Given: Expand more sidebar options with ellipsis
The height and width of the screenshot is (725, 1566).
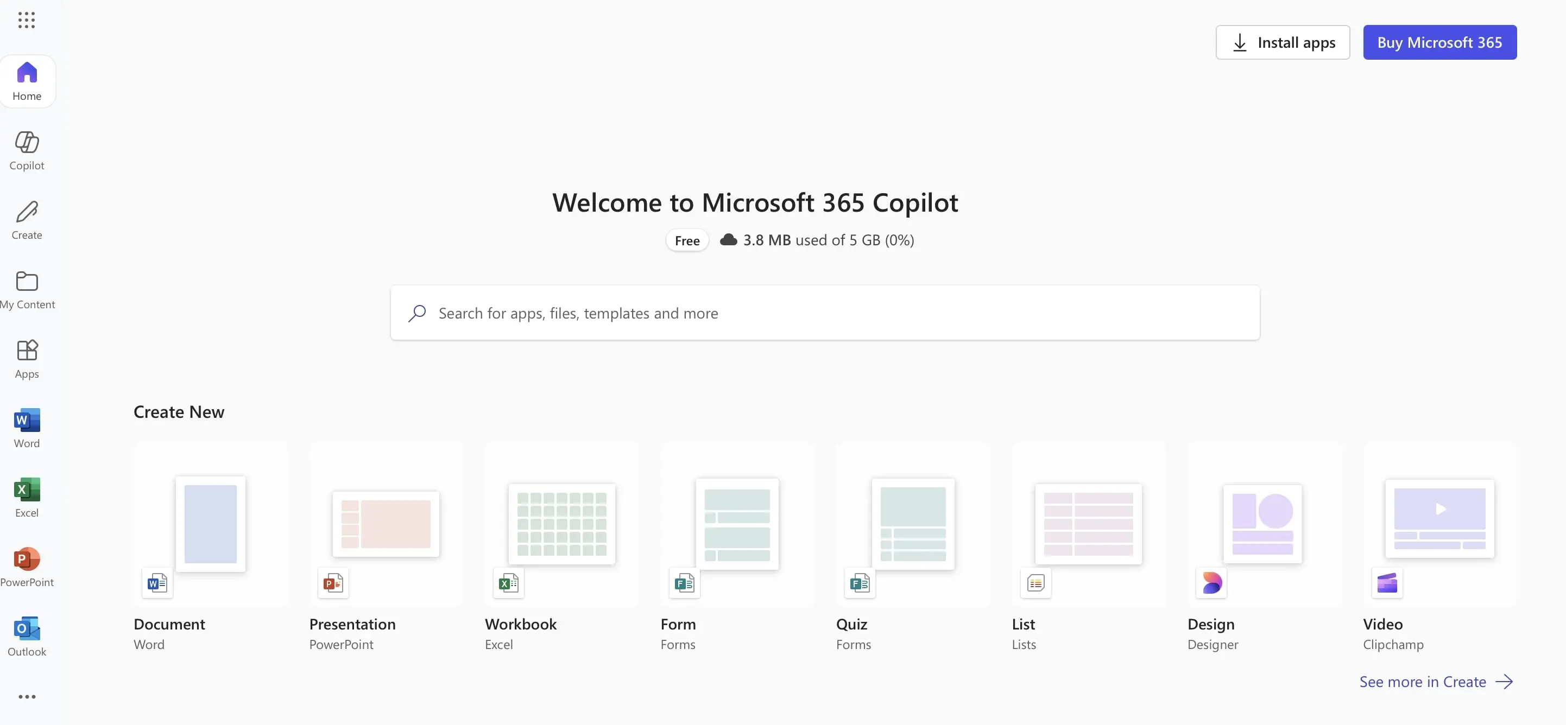Looking at the screenshot, I should pyautogui.click(x=27, y=696).
